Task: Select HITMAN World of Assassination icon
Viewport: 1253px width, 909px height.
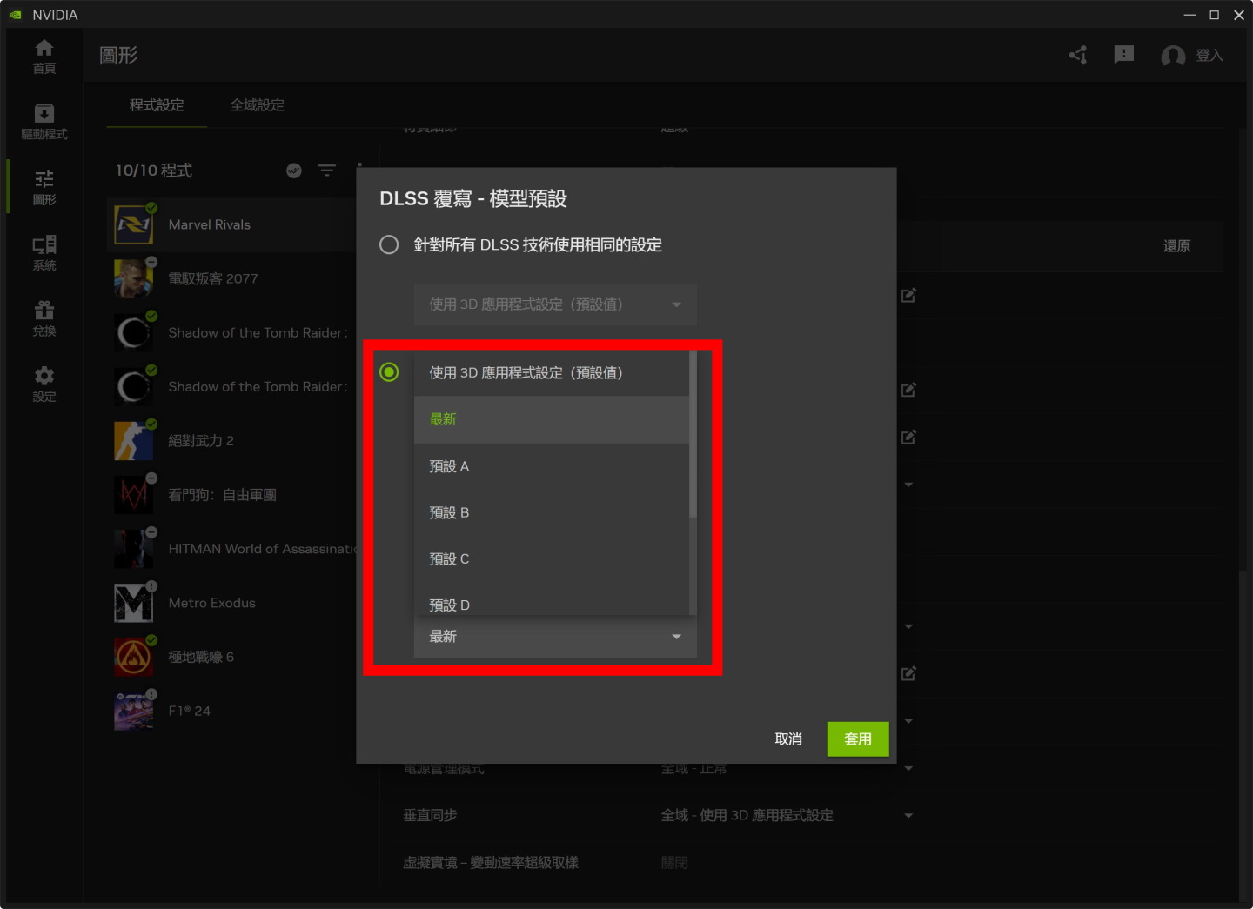Action: [134, 549]
